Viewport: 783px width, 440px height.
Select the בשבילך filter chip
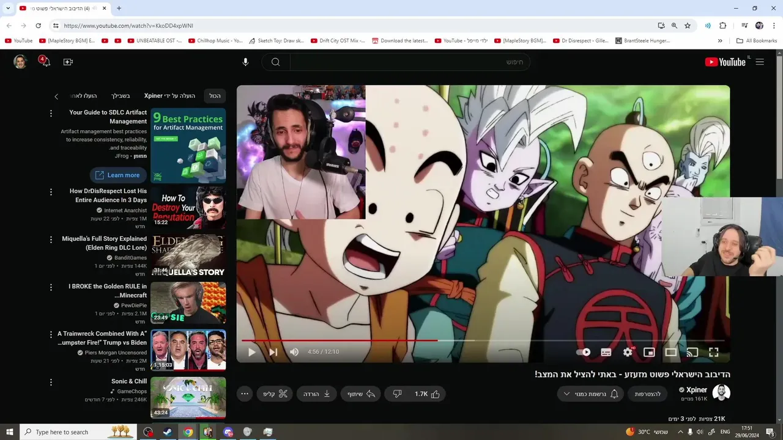(x=121, y=96)
